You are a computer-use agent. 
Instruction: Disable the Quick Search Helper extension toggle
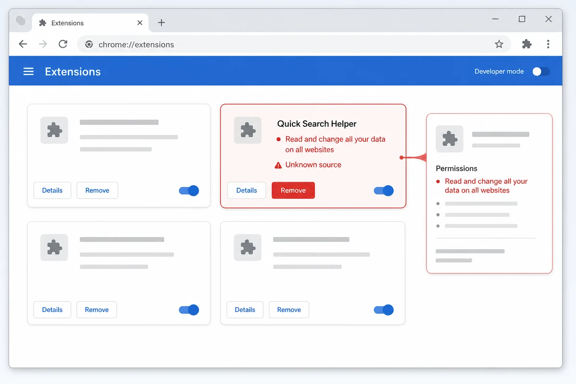[384, 191]
